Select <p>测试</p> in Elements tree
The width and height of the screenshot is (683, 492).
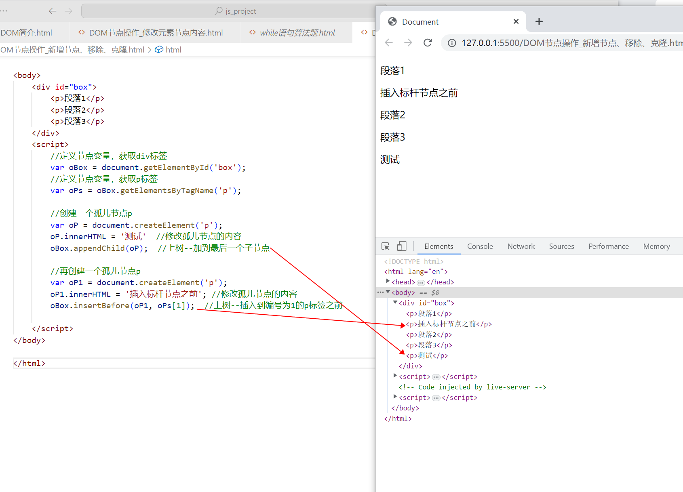click(x=427, y=355)
